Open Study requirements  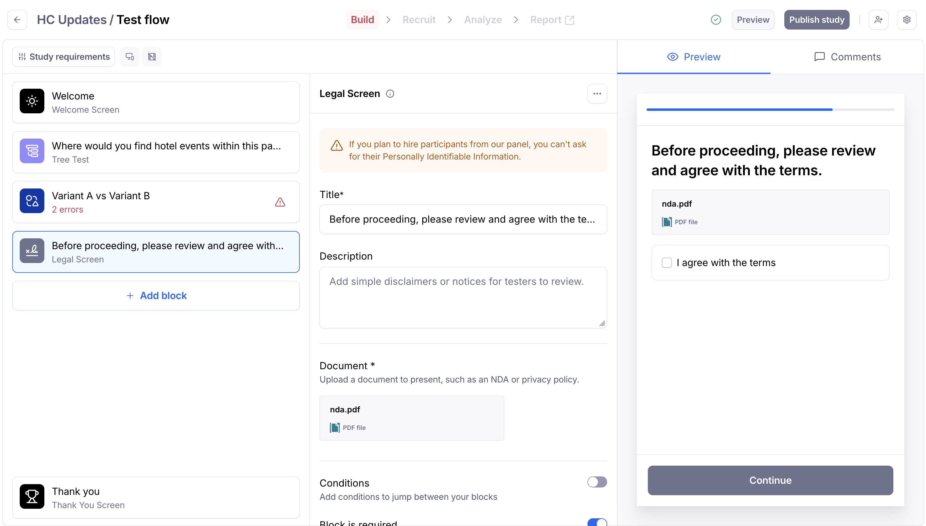pyautogui.click(x=63, y=56)
